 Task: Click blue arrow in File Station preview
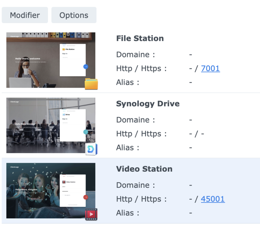tap(86, 66)
